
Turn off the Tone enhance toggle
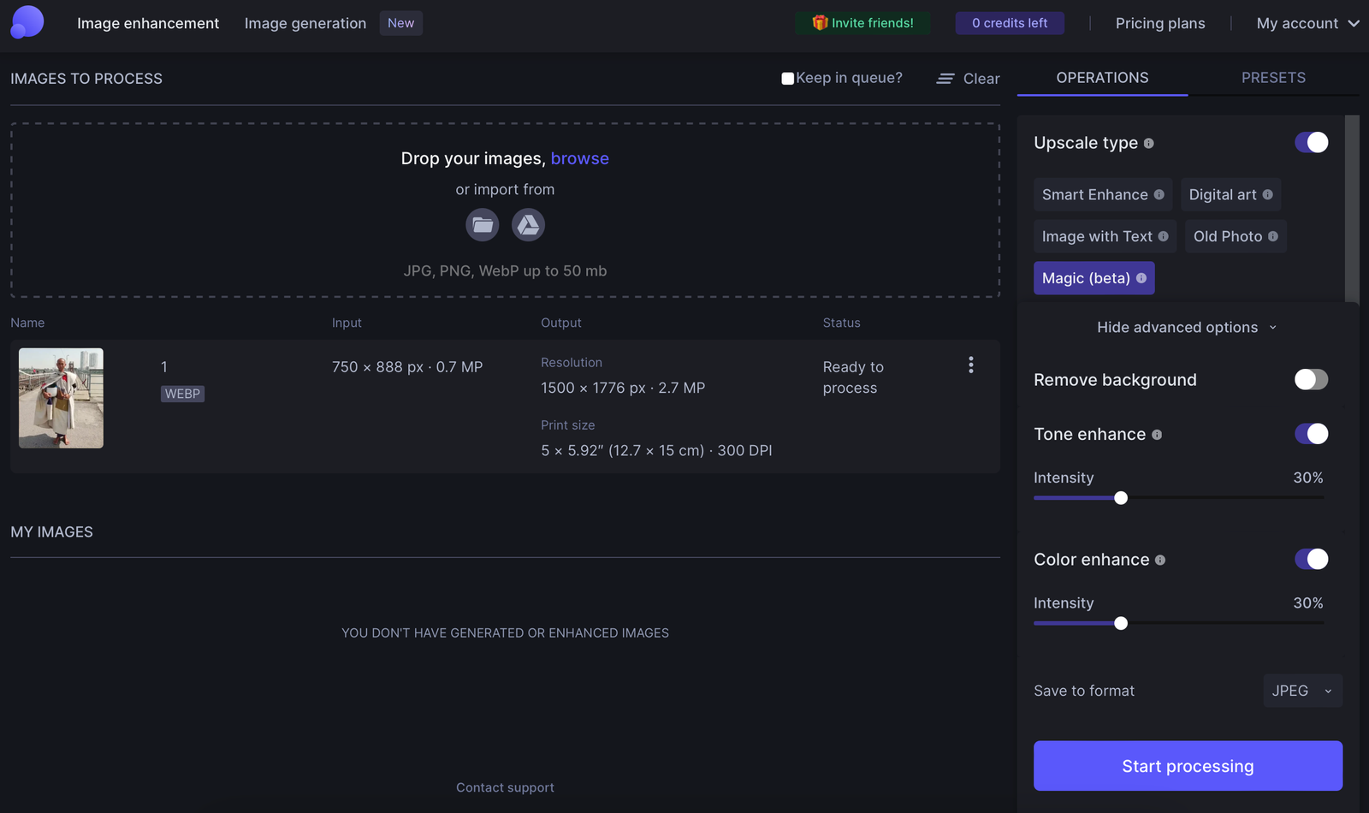point(1311,434)
